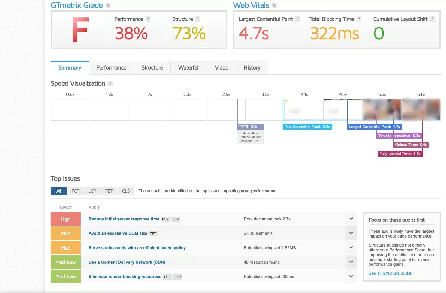Expand the Reduce initial server response time audit
Image resolution: width=446 pixels, height=293 pixels.
[x=351, y=219]
